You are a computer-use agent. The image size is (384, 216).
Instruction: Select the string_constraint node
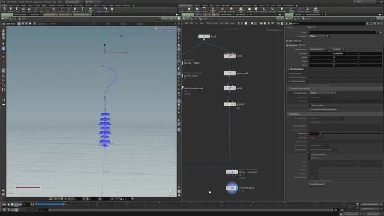(232, 172)
